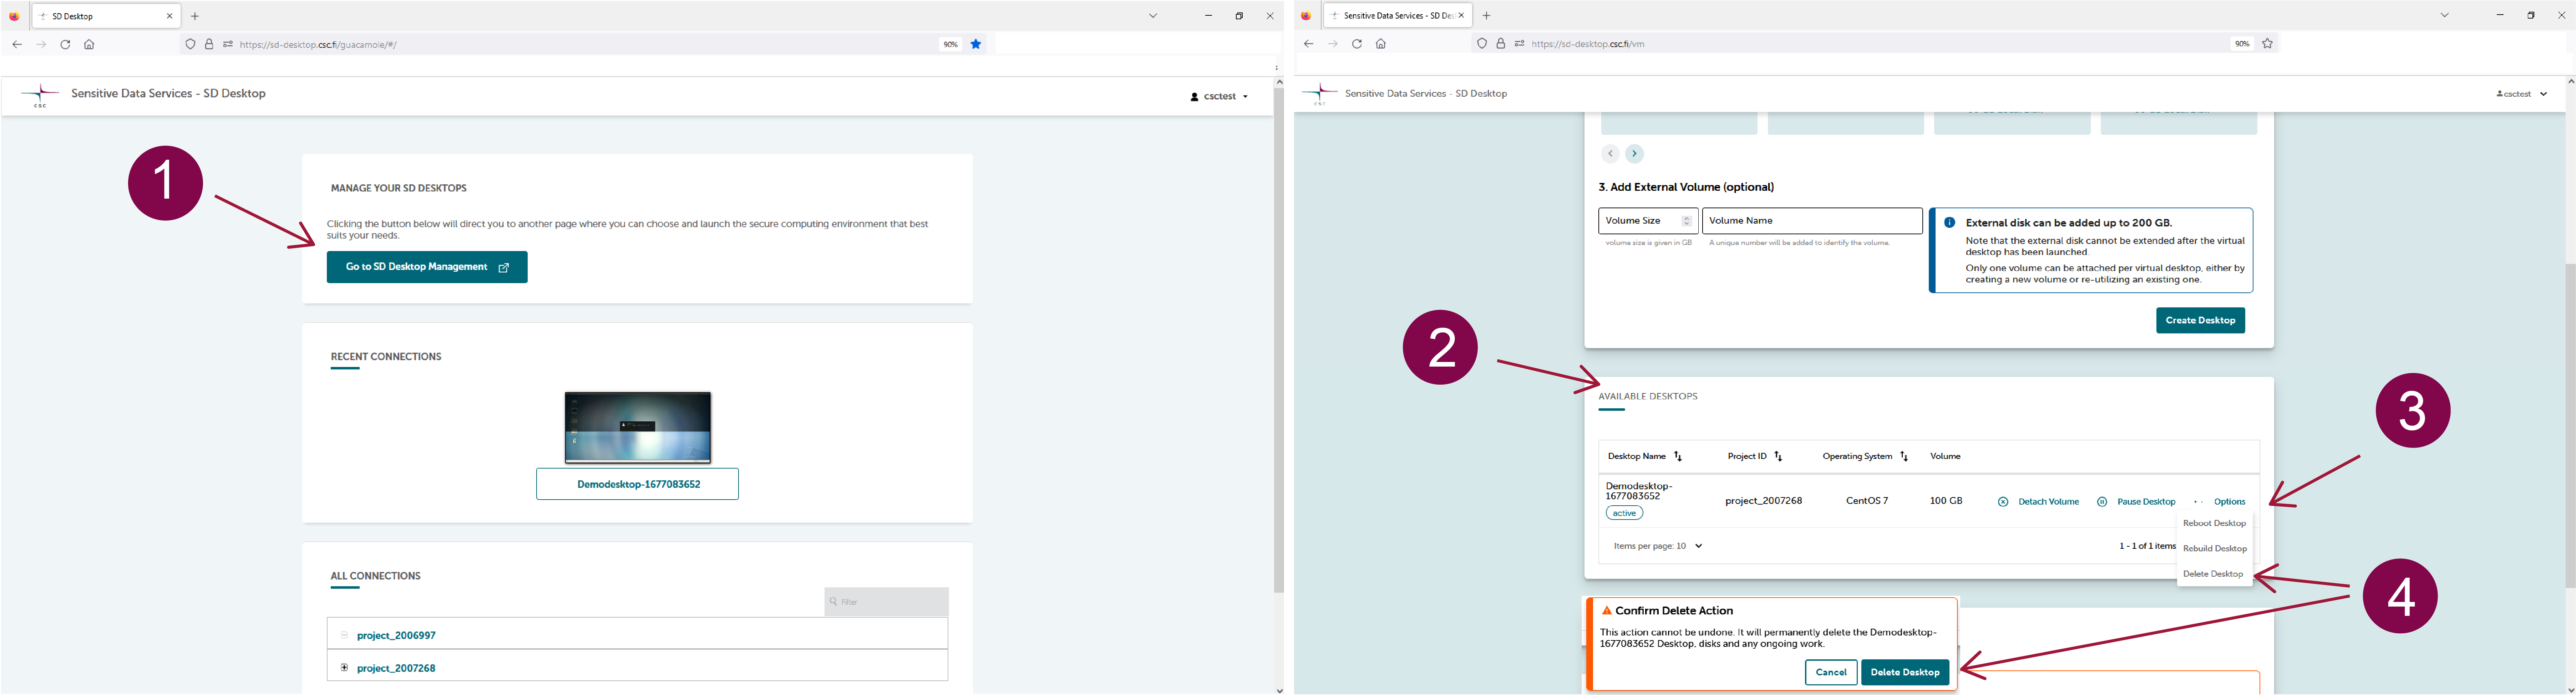The width and height of the screenshot is (2576, 695).
Task: Open Options menu for Demodesktop row
Action: 2220,502
